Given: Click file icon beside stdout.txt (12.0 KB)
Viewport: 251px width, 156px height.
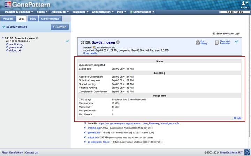Looking at the screenshot, I should pyautogui.click(x=85, y=137).
